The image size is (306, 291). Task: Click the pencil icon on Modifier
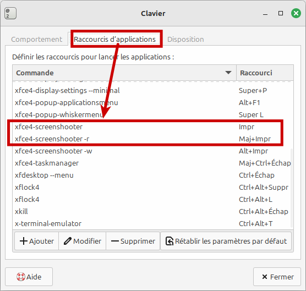68,241
